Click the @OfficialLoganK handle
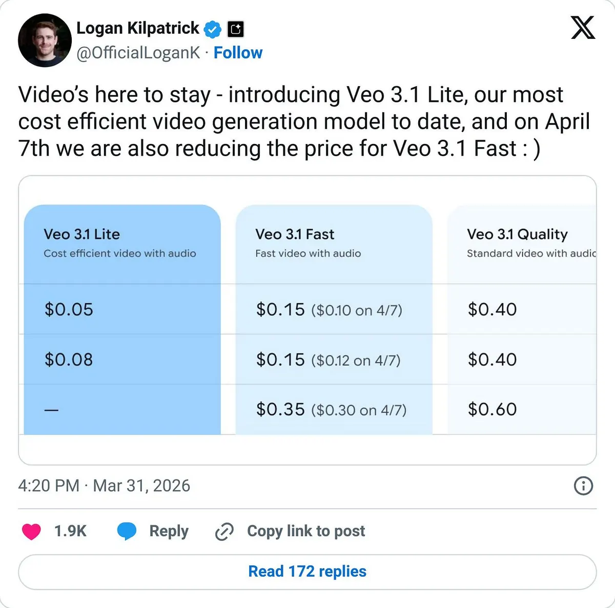615x608 pixels. click(138, 53)
